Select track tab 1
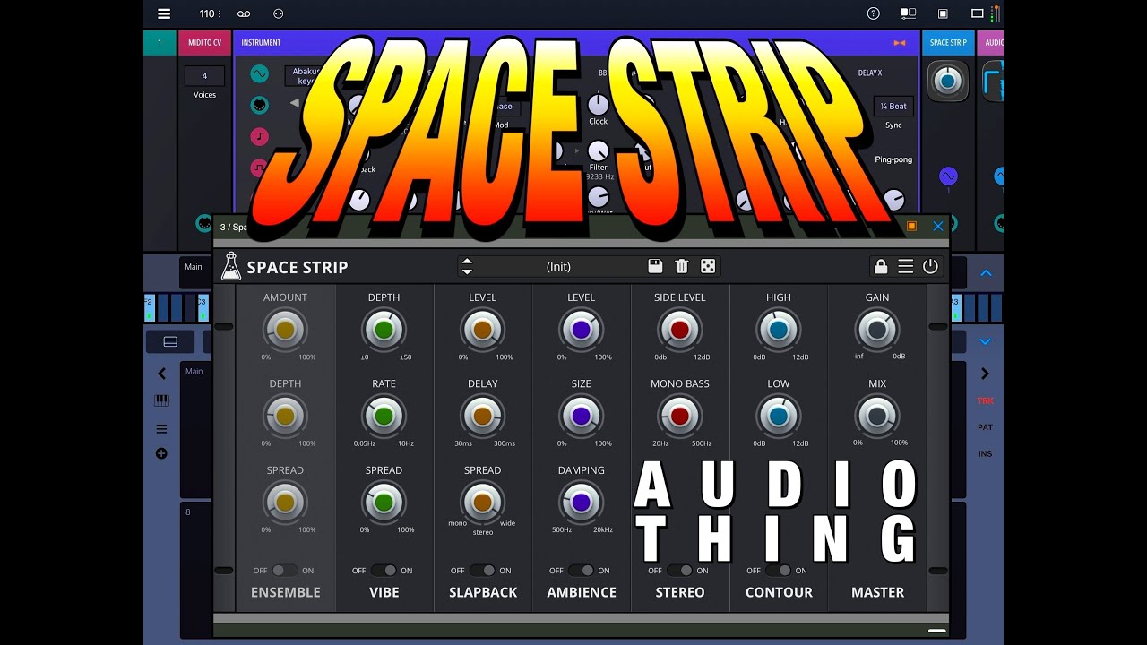1147x645 pixels. tap(160, 42)
